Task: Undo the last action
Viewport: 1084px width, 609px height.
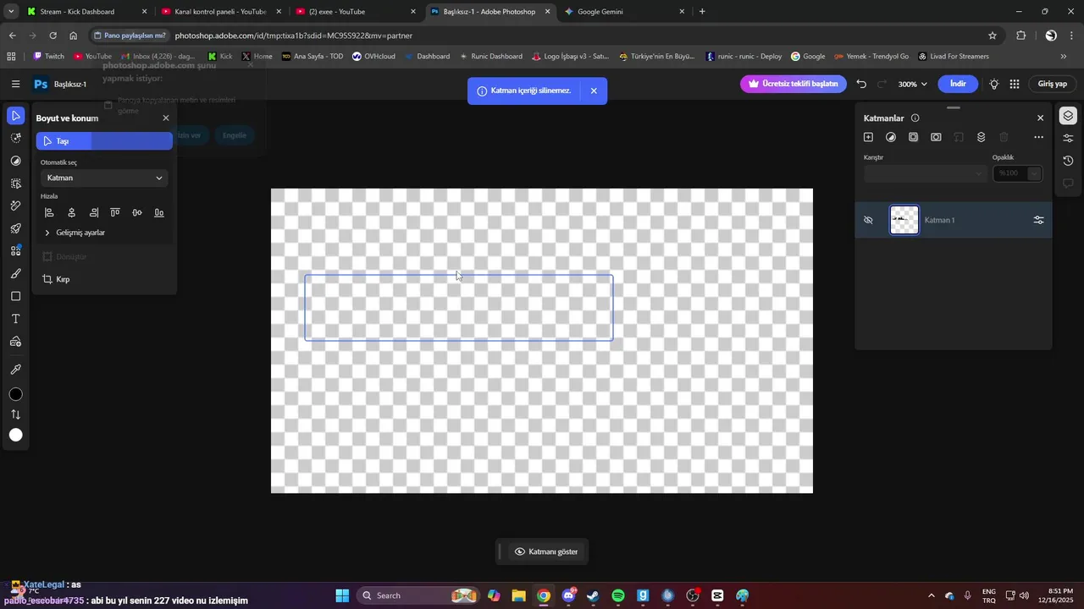Action: 861,84
